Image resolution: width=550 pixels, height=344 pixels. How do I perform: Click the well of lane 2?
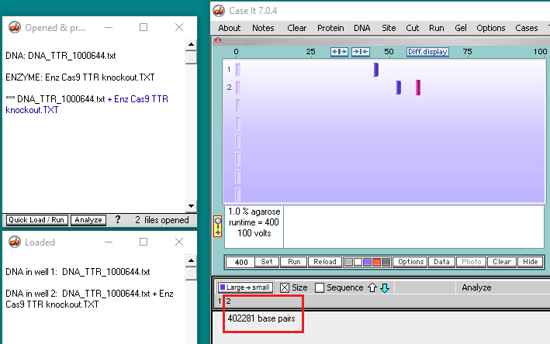tap(238, 88)
